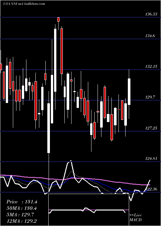Viewport: 161px width, 226px height.
Task: Click the 132.15 price level label
Action: coord(151,67)
